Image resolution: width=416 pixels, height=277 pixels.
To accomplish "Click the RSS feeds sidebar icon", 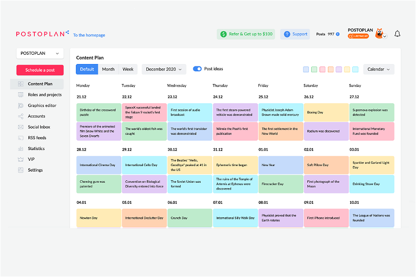I will pos(21,138).
